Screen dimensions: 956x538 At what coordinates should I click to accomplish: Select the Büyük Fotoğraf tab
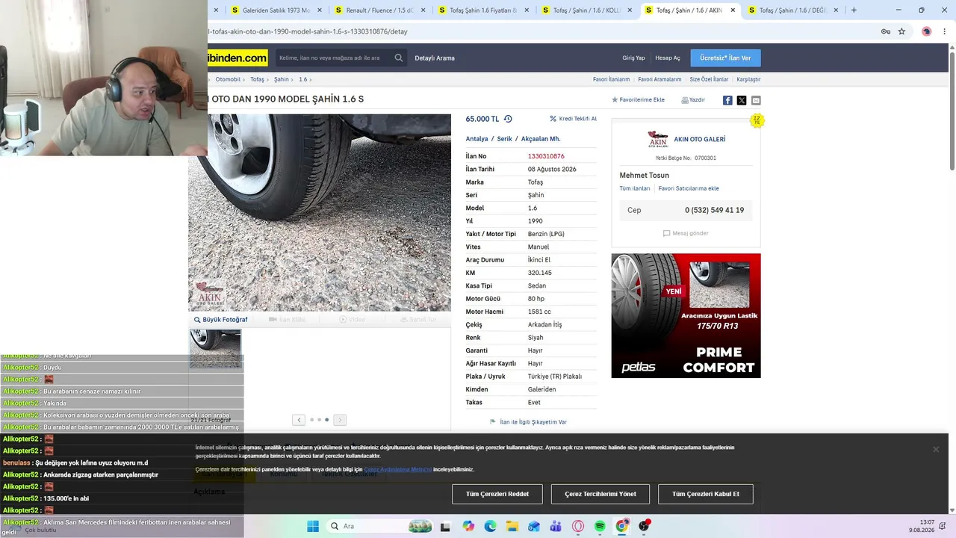220,320
